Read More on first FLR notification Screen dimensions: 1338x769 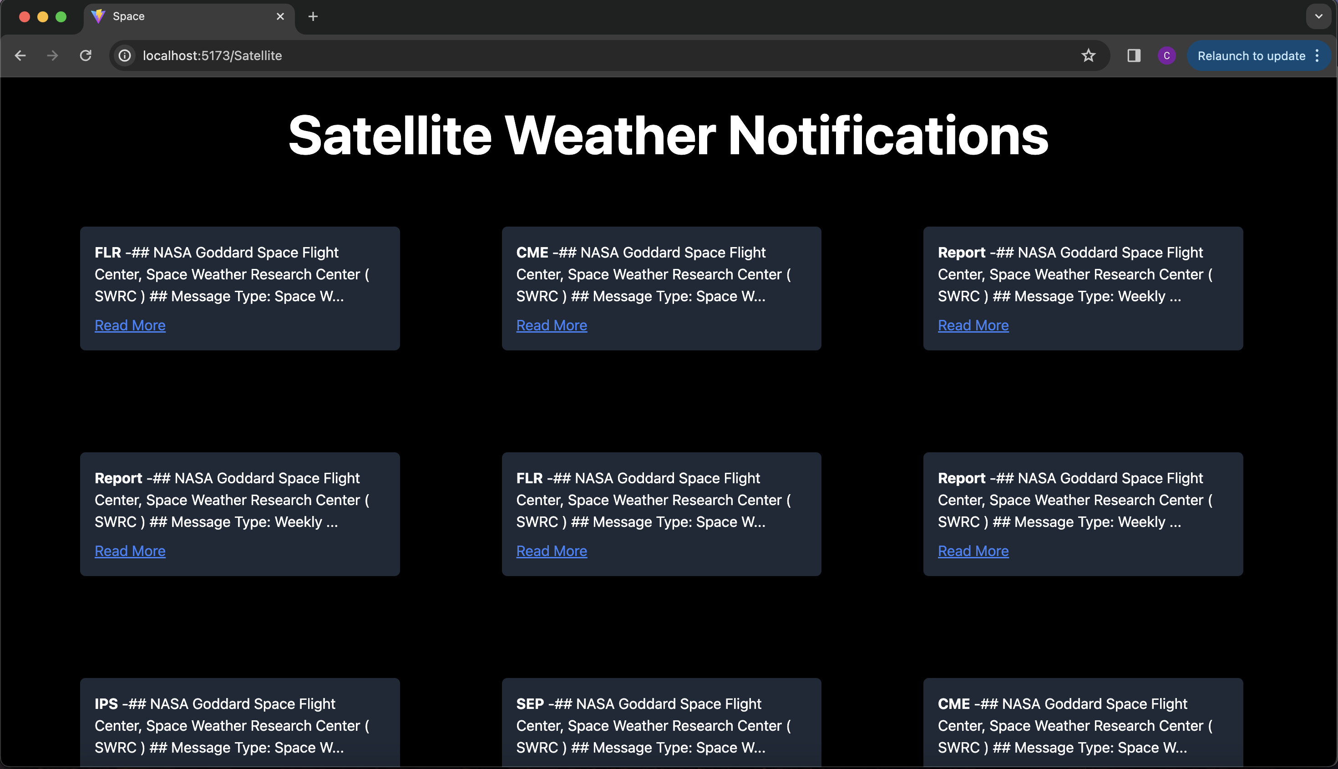click(130, 325)
